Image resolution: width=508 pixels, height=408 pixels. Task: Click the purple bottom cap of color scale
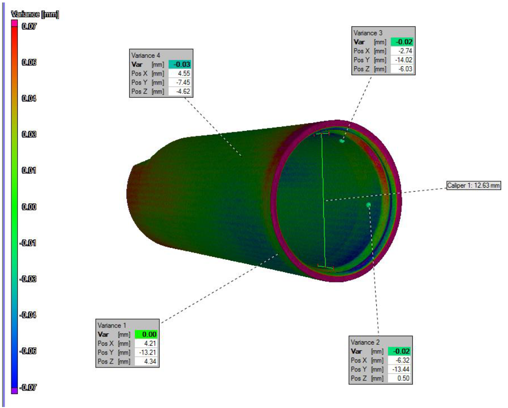point(15,391)
